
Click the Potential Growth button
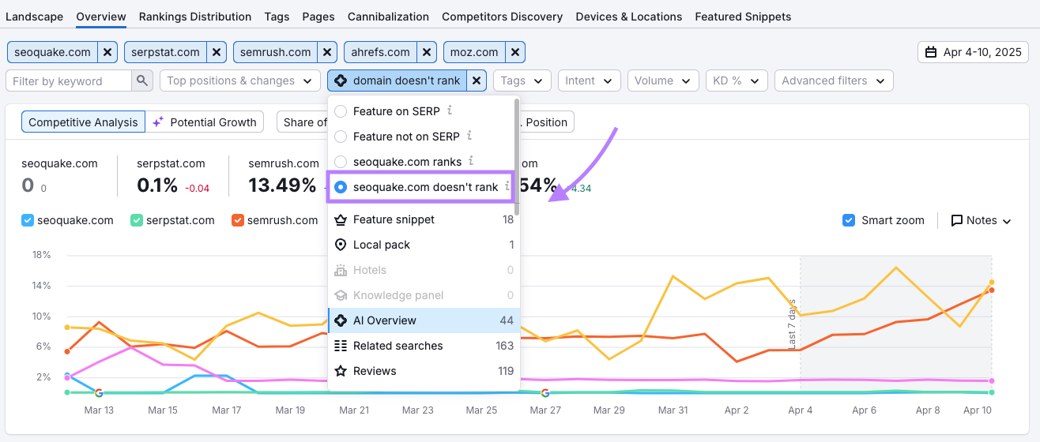coord(205,122)
